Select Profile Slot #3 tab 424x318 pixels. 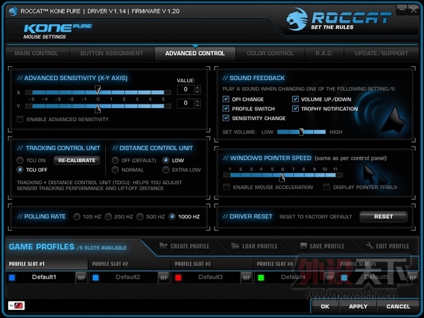tap(213, 264)
